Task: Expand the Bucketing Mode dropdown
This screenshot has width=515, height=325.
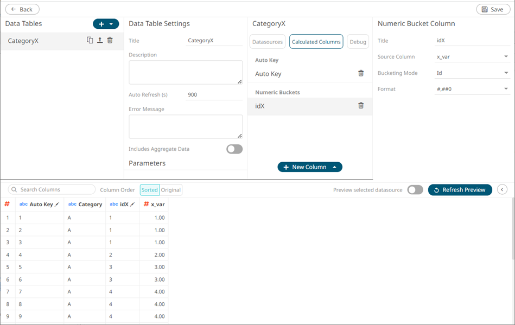Action: pos(472,73)
